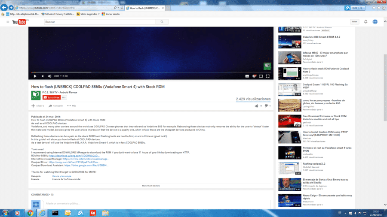Image resolution: width=387 pixels, height=217 pixels.
Task: Switch to theater mode view
Action: point(261,76)
